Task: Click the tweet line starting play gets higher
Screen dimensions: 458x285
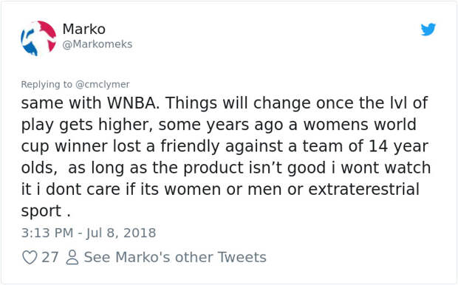Action: 219,125
